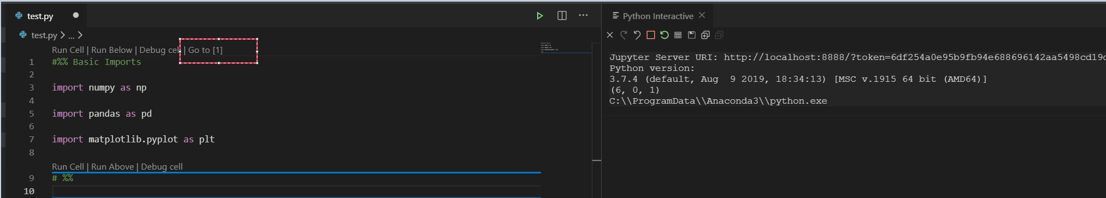Screen dimensions: 1106x198
Task: Click the Go to [1] code lens
Action: point(205,50)
